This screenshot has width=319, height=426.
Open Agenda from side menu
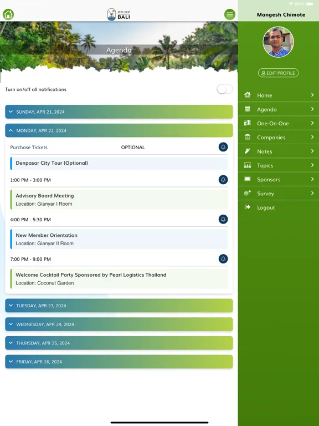[279, 109]
